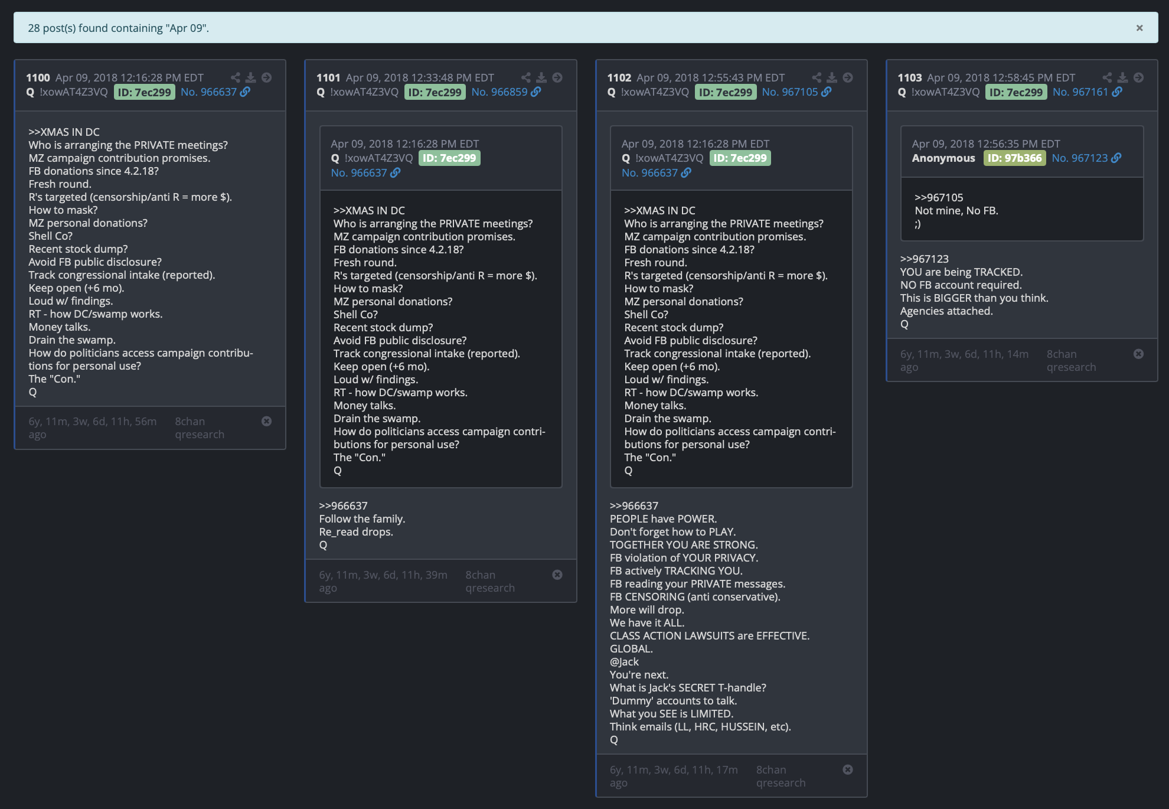Open post 1102 arrow icon
This screenshot has width=1169, height=809.
tap(848, 77)
